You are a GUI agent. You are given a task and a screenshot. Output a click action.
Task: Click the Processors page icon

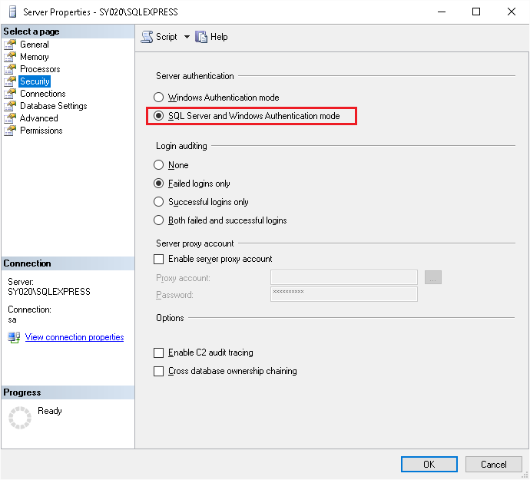10,69
